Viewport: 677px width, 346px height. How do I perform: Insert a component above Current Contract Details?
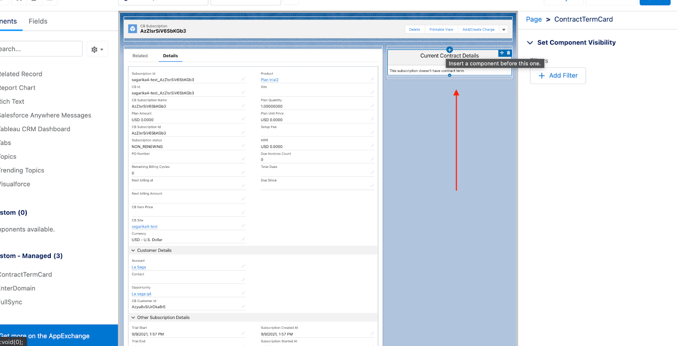tap(449, 50)
